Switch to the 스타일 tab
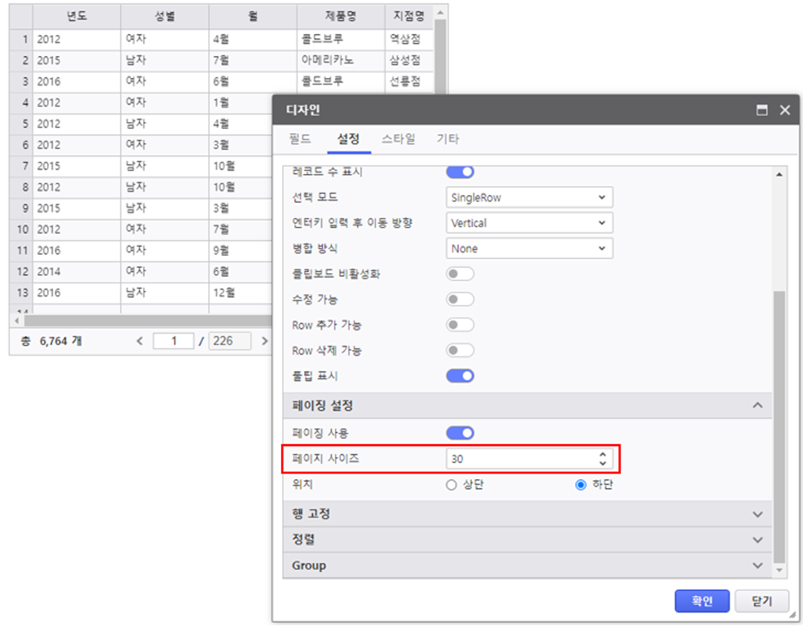This screenshot has width=806, height=627. point(398,139)
